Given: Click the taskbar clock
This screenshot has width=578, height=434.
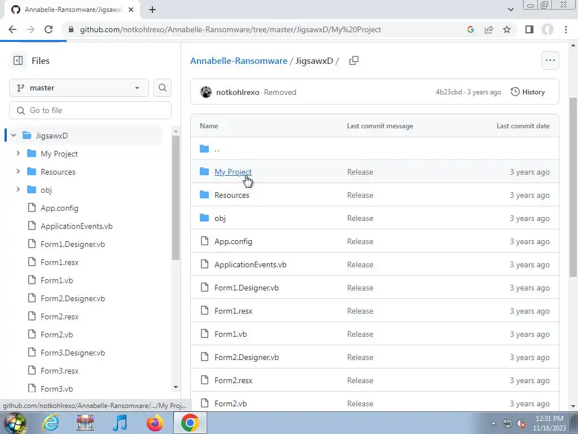Looking at the screenshot, I should tap(549, 423).
